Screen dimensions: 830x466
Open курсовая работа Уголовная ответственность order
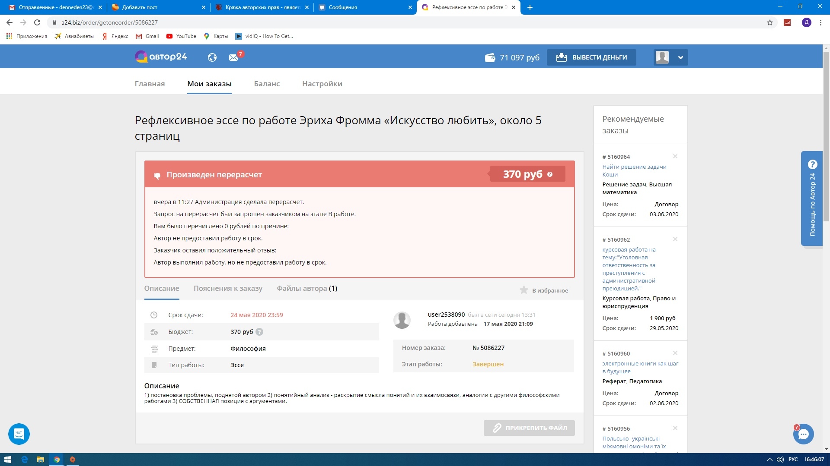[x=629, y=269]
